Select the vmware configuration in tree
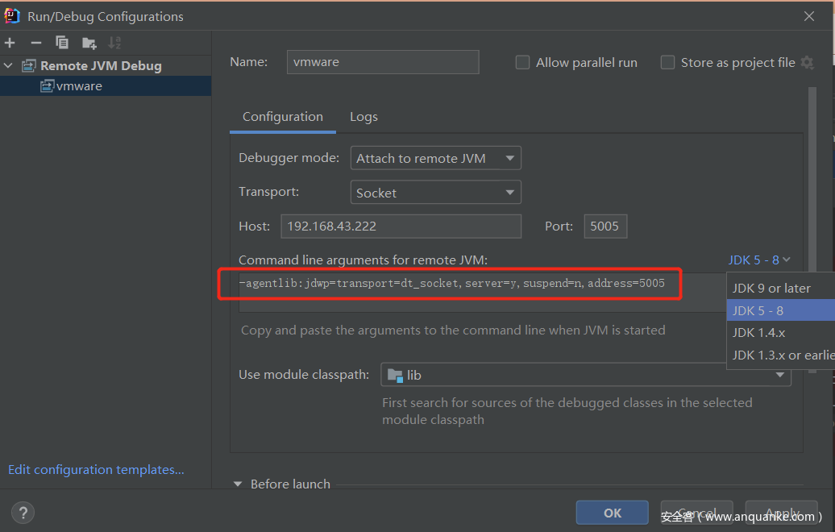The width and height of the screenshot is (835, 532). 78,86
